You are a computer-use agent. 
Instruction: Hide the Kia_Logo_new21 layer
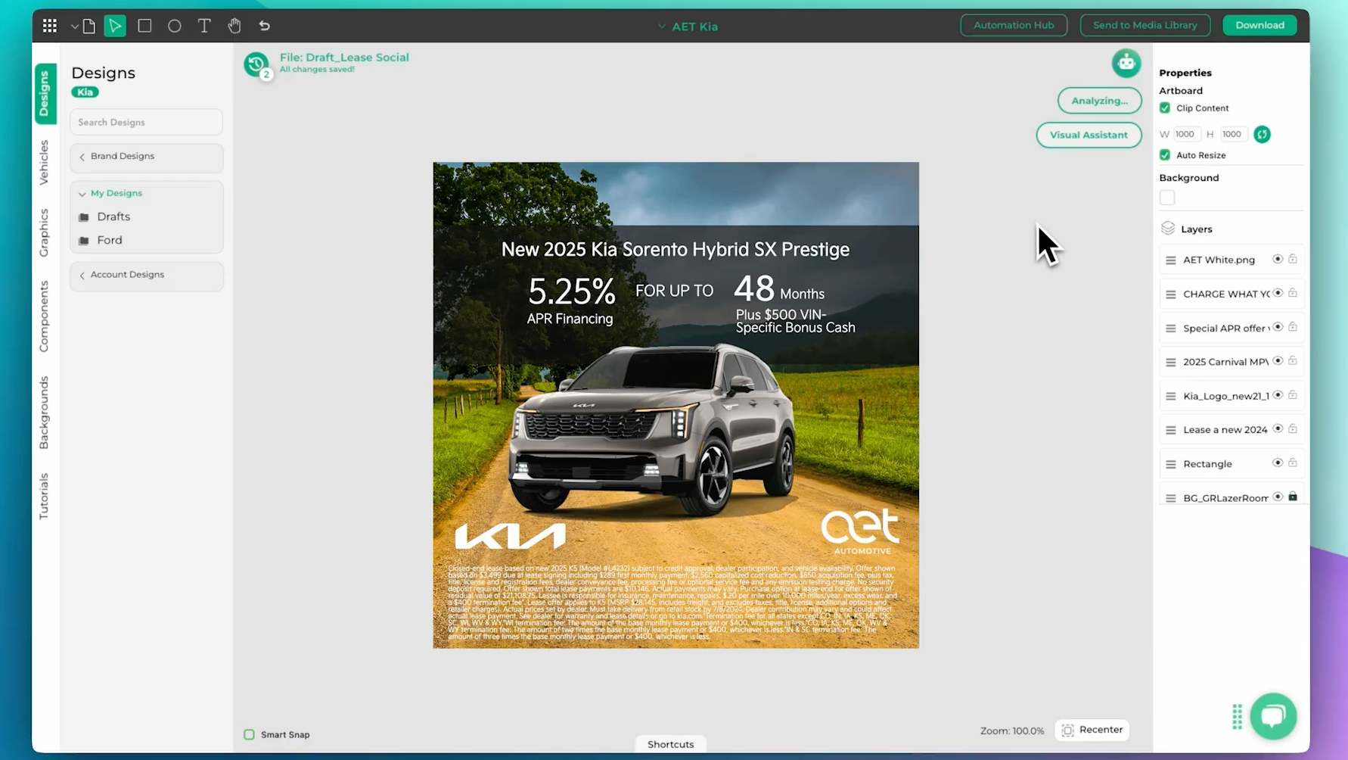click(x=1278, y=395)
